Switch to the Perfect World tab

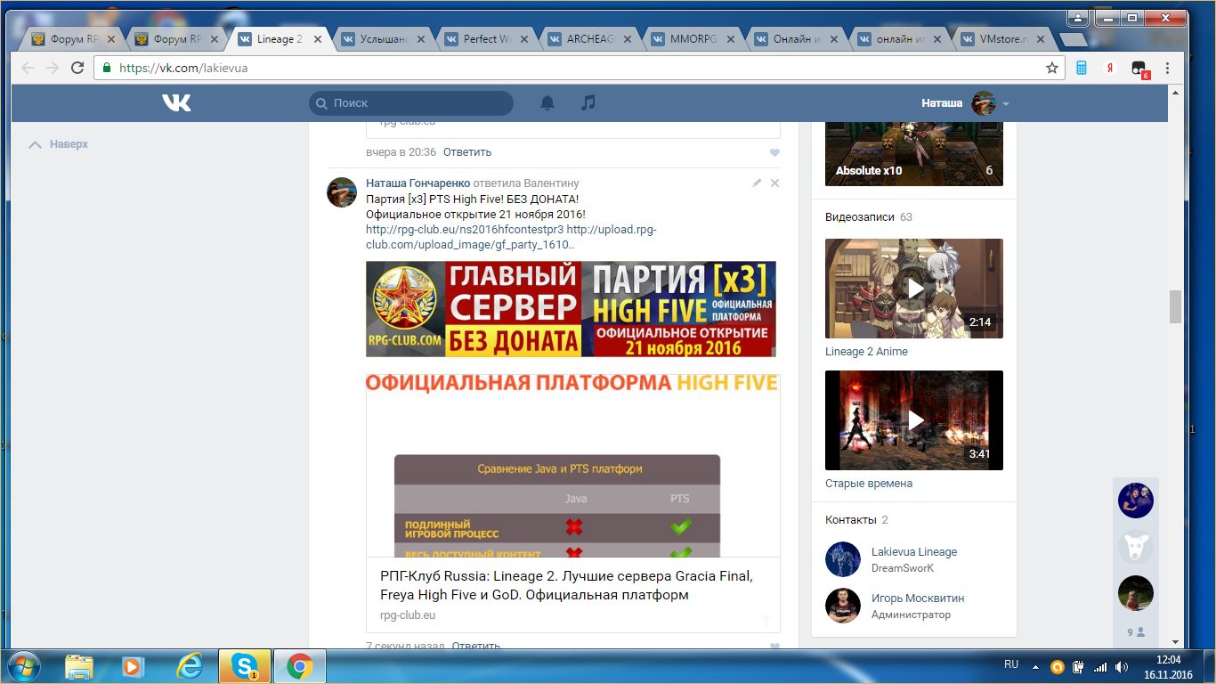point(487,39)
